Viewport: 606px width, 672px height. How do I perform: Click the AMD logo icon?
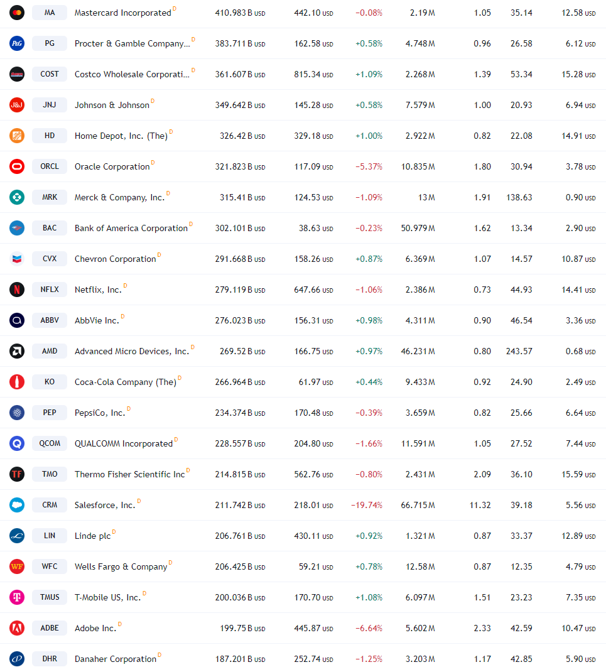pos(17,352)
